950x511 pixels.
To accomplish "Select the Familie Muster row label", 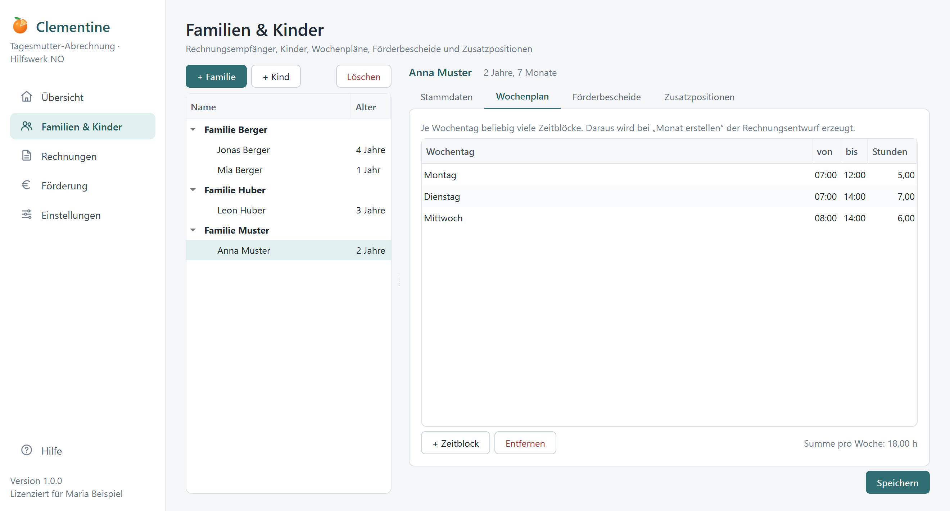I will (x=237, y=230).
